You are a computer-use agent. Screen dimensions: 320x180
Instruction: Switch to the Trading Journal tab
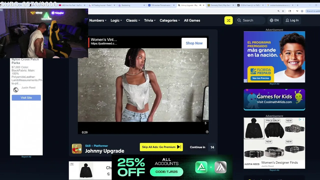(101, 5)
